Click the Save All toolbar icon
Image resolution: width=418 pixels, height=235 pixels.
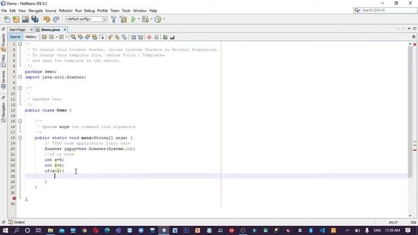tap(35, 19)
